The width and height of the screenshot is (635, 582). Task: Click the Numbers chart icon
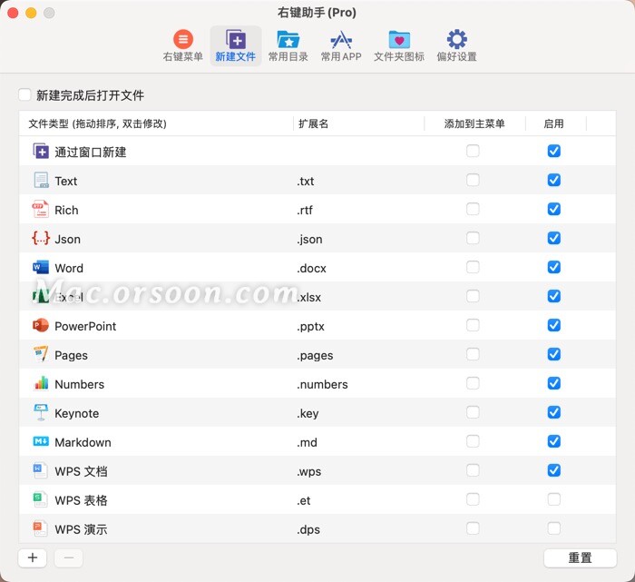[x=41, y=383]
